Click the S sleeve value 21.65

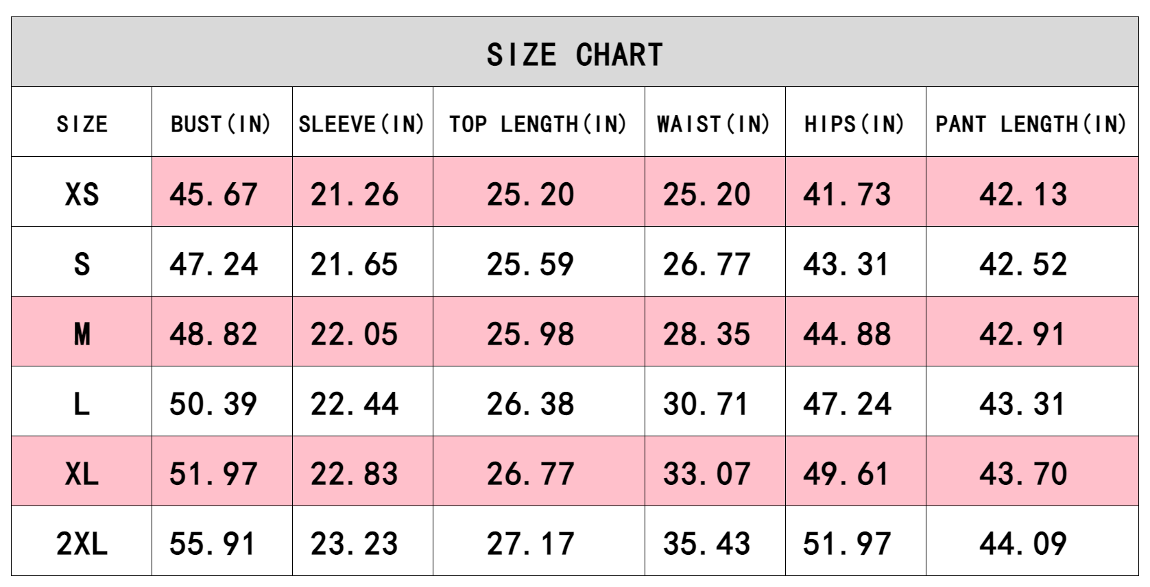355,264
